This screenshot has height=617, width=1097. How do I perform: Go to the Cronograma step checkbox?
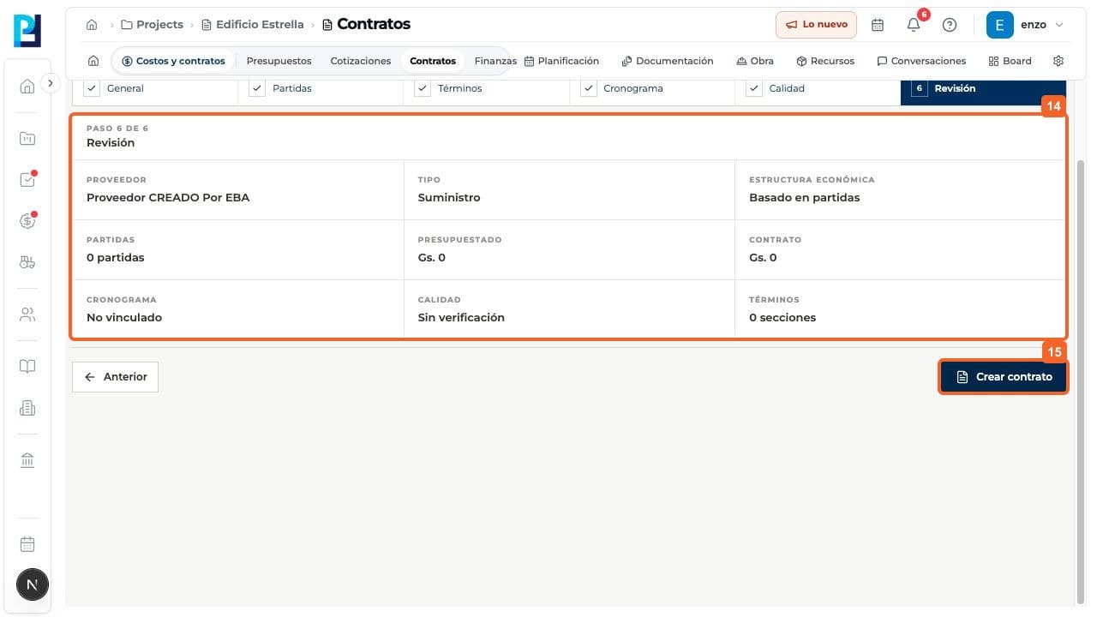tap(589, 88)
